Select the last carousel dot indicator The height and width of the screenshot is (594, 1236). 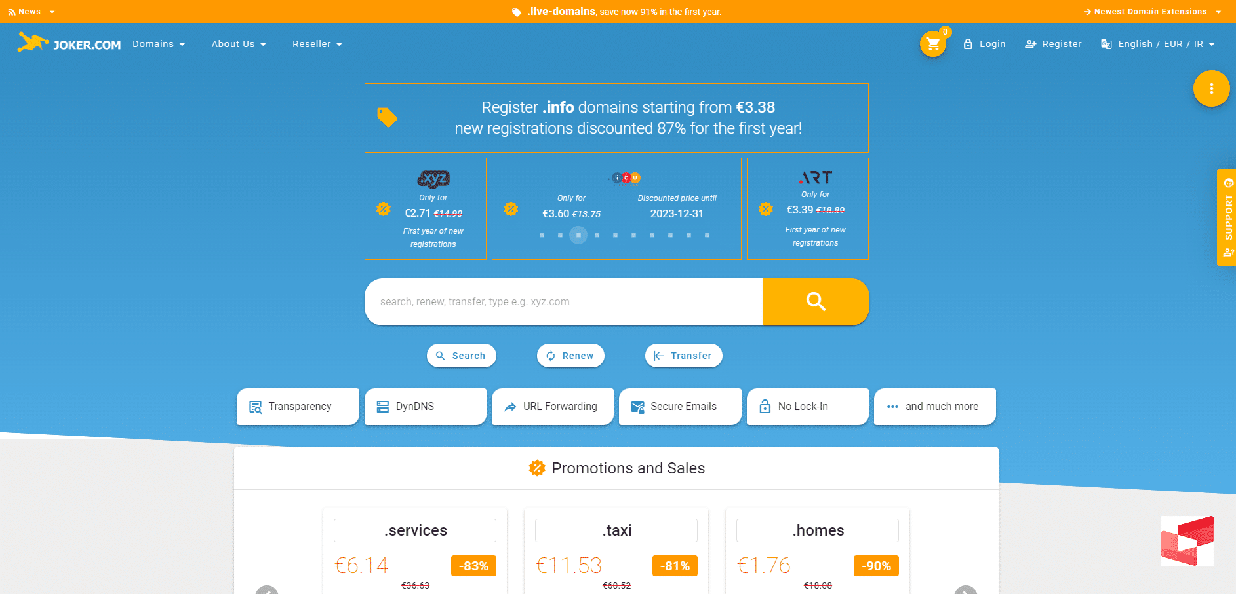(707, 235)
